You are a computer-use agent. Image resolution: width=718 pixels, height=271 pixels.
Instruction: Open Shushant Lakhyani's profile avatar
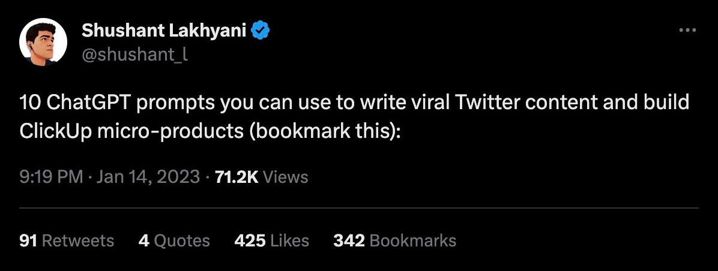(x=43, y=42)
